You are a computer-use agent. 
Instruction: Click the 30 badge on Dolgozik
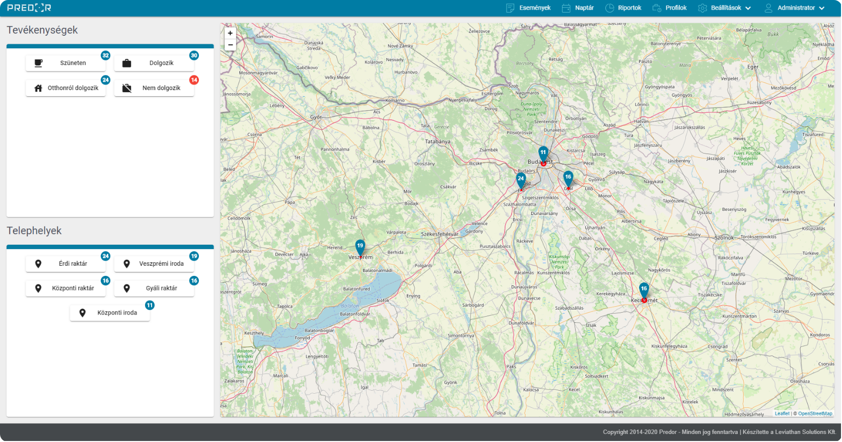194,56
